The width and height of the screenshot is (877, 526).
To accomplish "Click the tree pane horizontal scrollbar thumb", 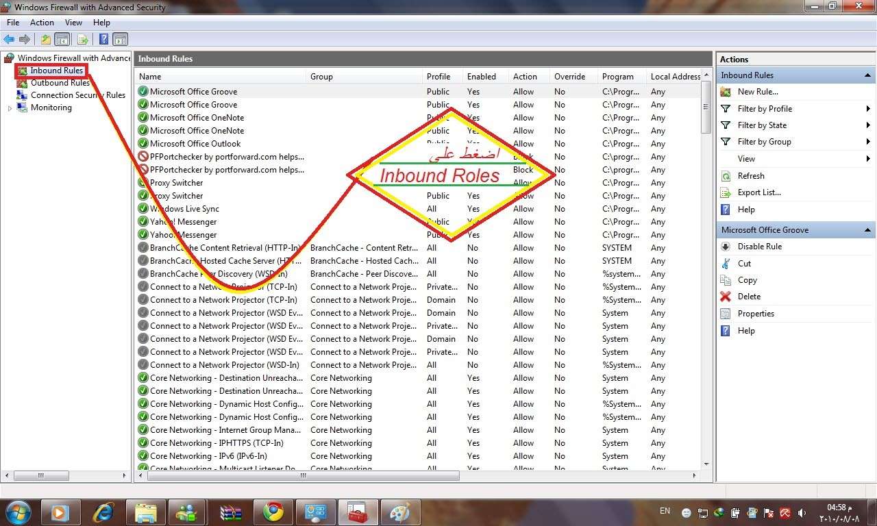I will coord(40,475).
